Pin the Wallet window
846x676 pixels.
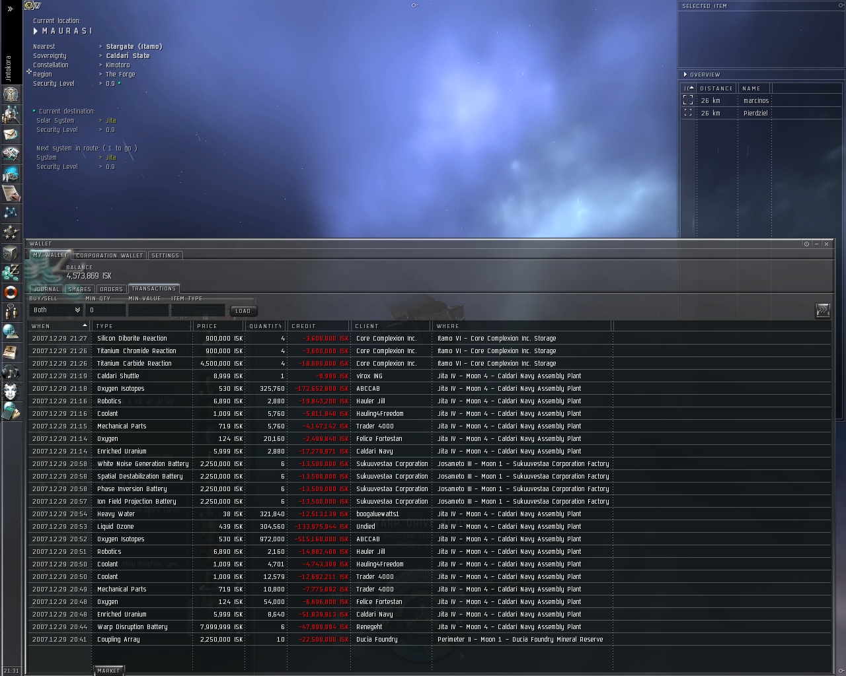806,244
